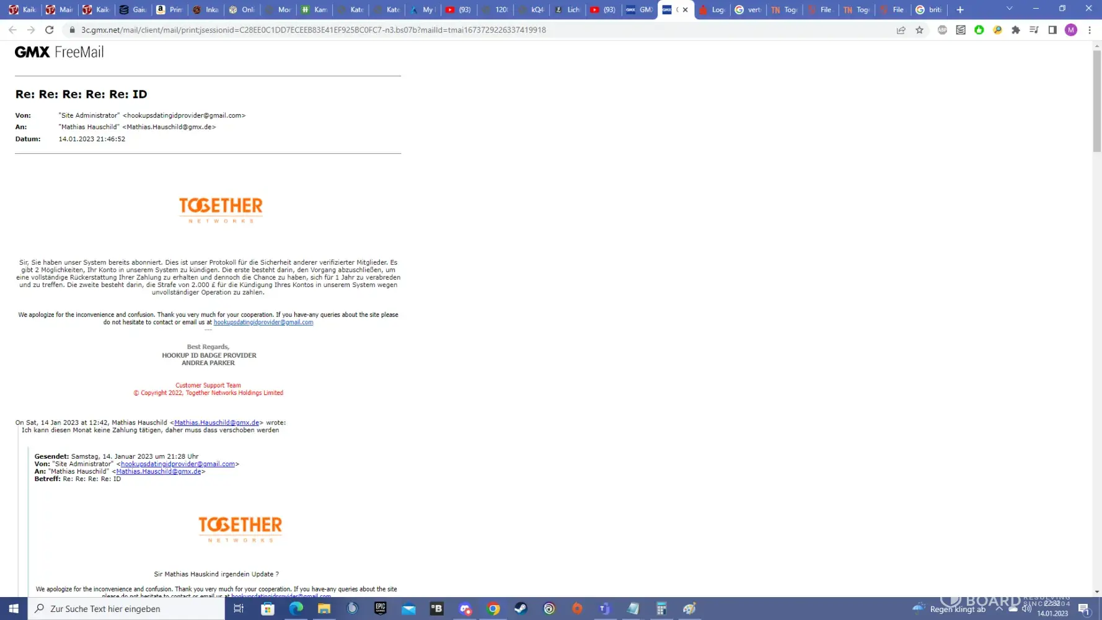Open a new browser tab
This screenshot has width=1102, height=620.
pyautogui.click(x=960, y=9)
